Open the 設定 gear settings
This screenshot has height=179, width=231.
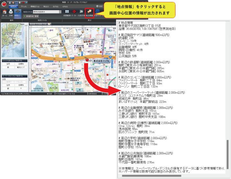(100, 6)
